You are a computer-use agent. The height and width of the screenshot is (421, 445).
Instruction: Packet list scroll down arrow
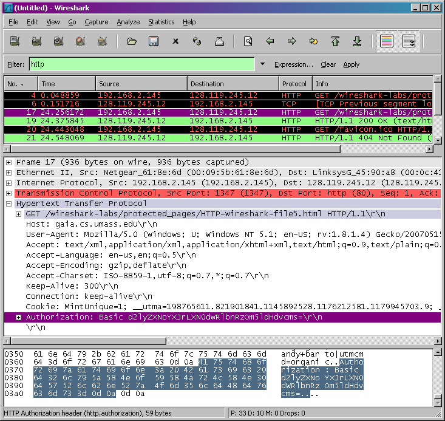coord(438,140)
